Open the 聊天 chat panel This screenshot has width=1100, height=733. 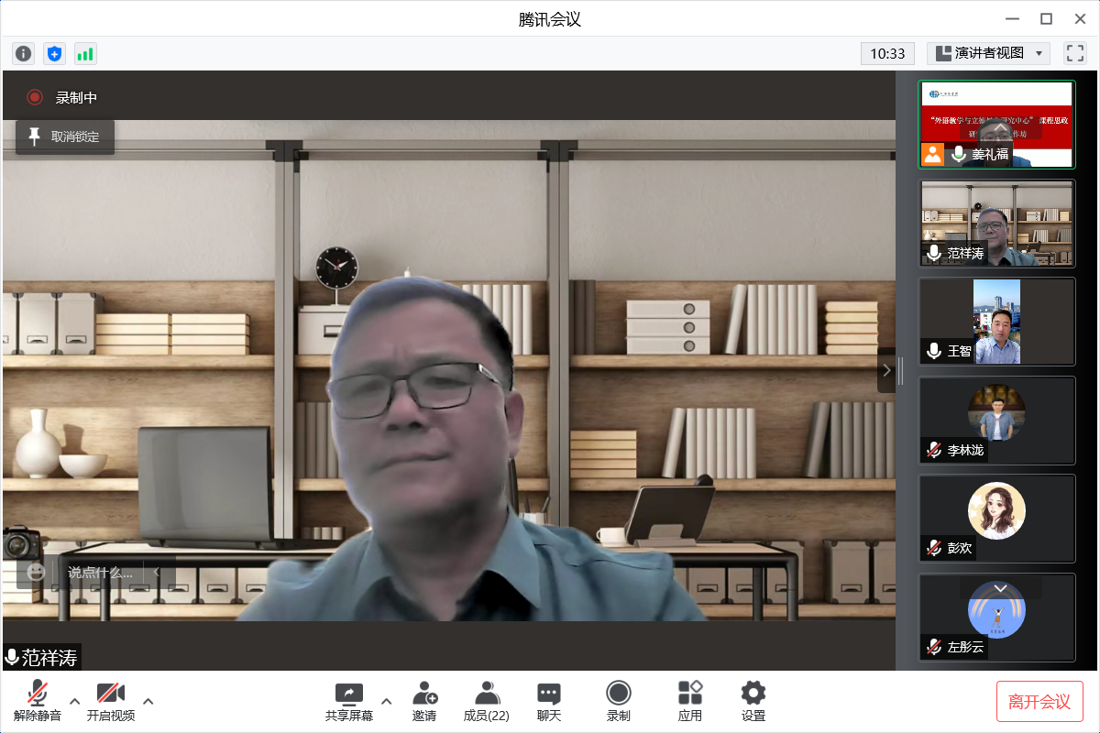[549, 701]
